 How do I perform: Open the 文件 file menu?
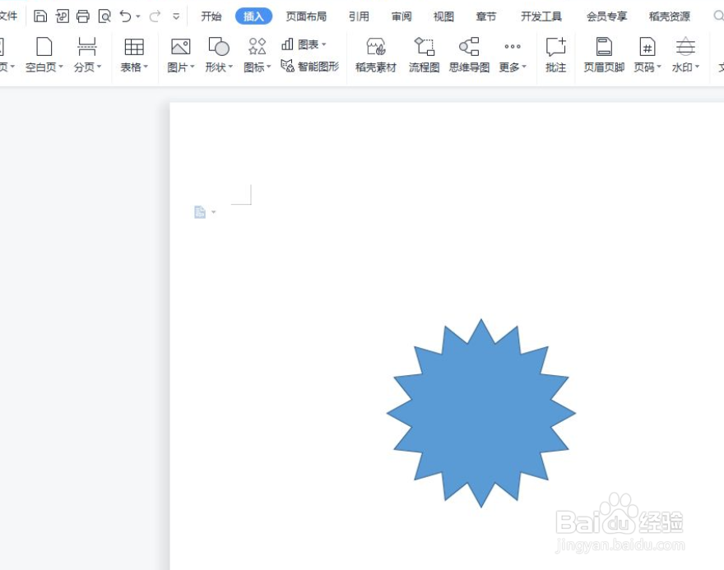(x=8, y=16)
